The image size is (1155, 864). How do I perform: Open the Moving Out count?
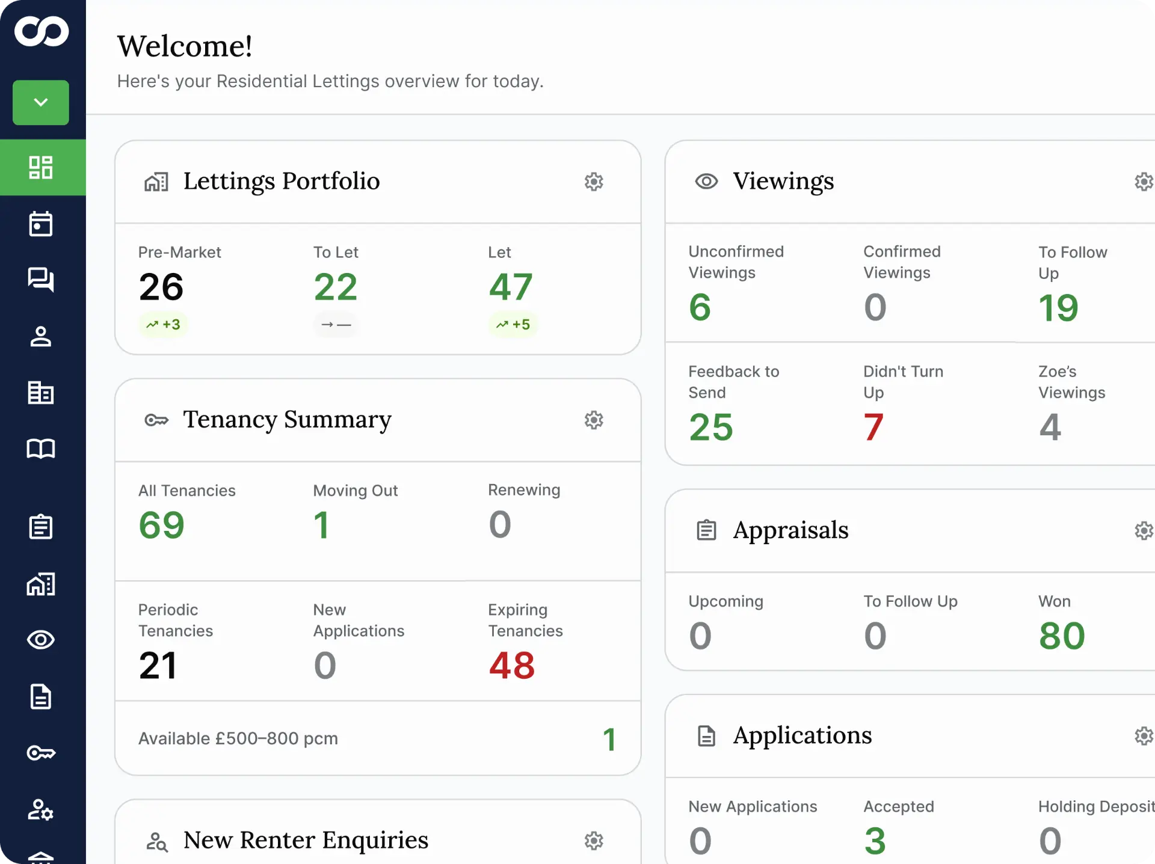point(321,525)
